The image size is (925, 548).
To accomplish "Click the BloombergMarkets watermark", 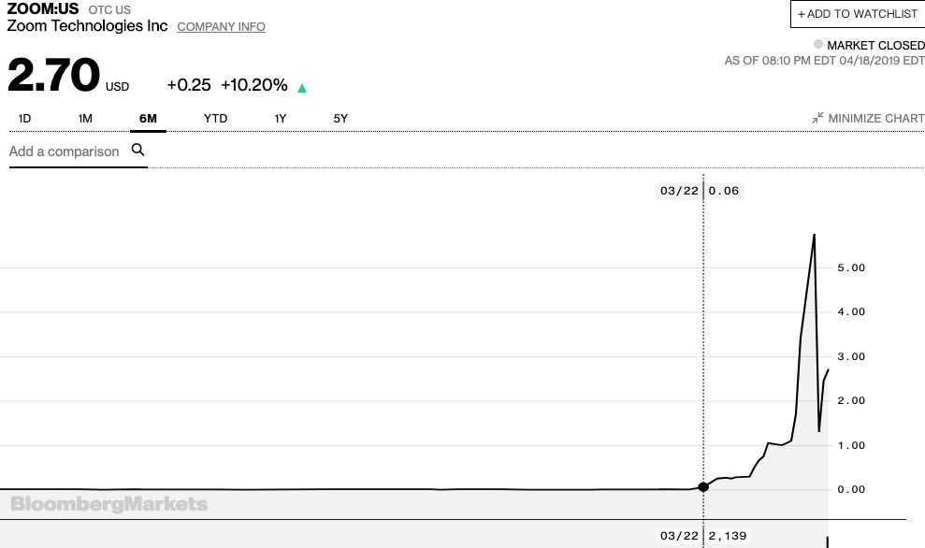I will pos(109,504).
